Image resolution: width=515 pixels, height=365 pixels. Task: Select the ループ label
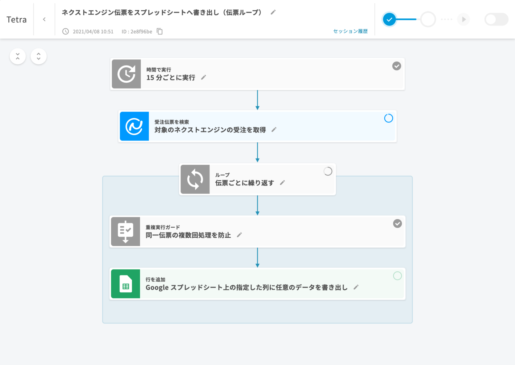coord(222,175)
